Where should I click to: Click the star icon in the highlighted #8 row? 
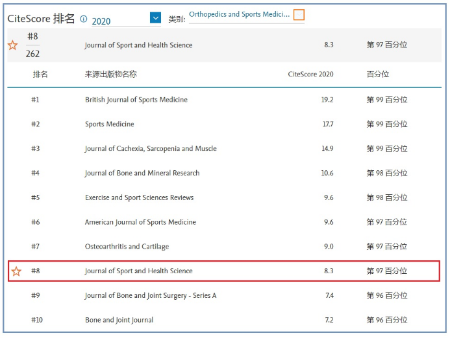[x=16, y=271]
